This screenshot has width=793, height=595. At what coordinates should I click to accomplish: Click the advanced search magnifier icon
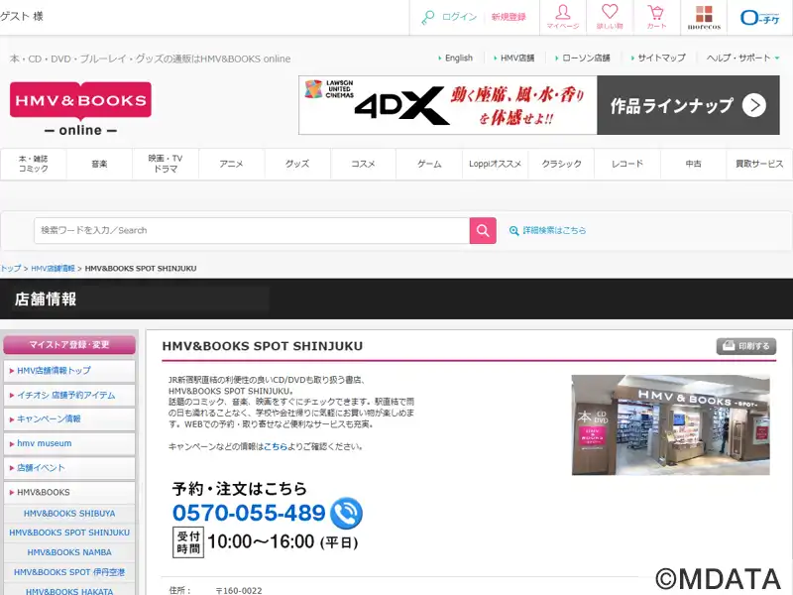tap(513, 231)
